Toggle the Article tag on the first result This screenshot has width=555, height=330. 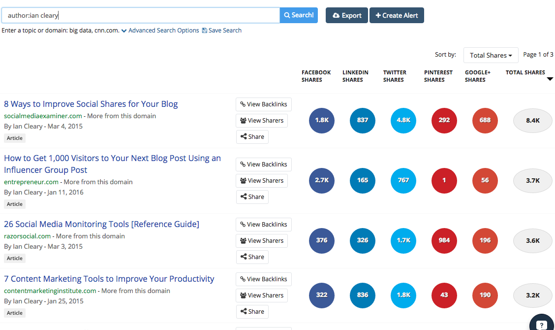tap(14, 138)
